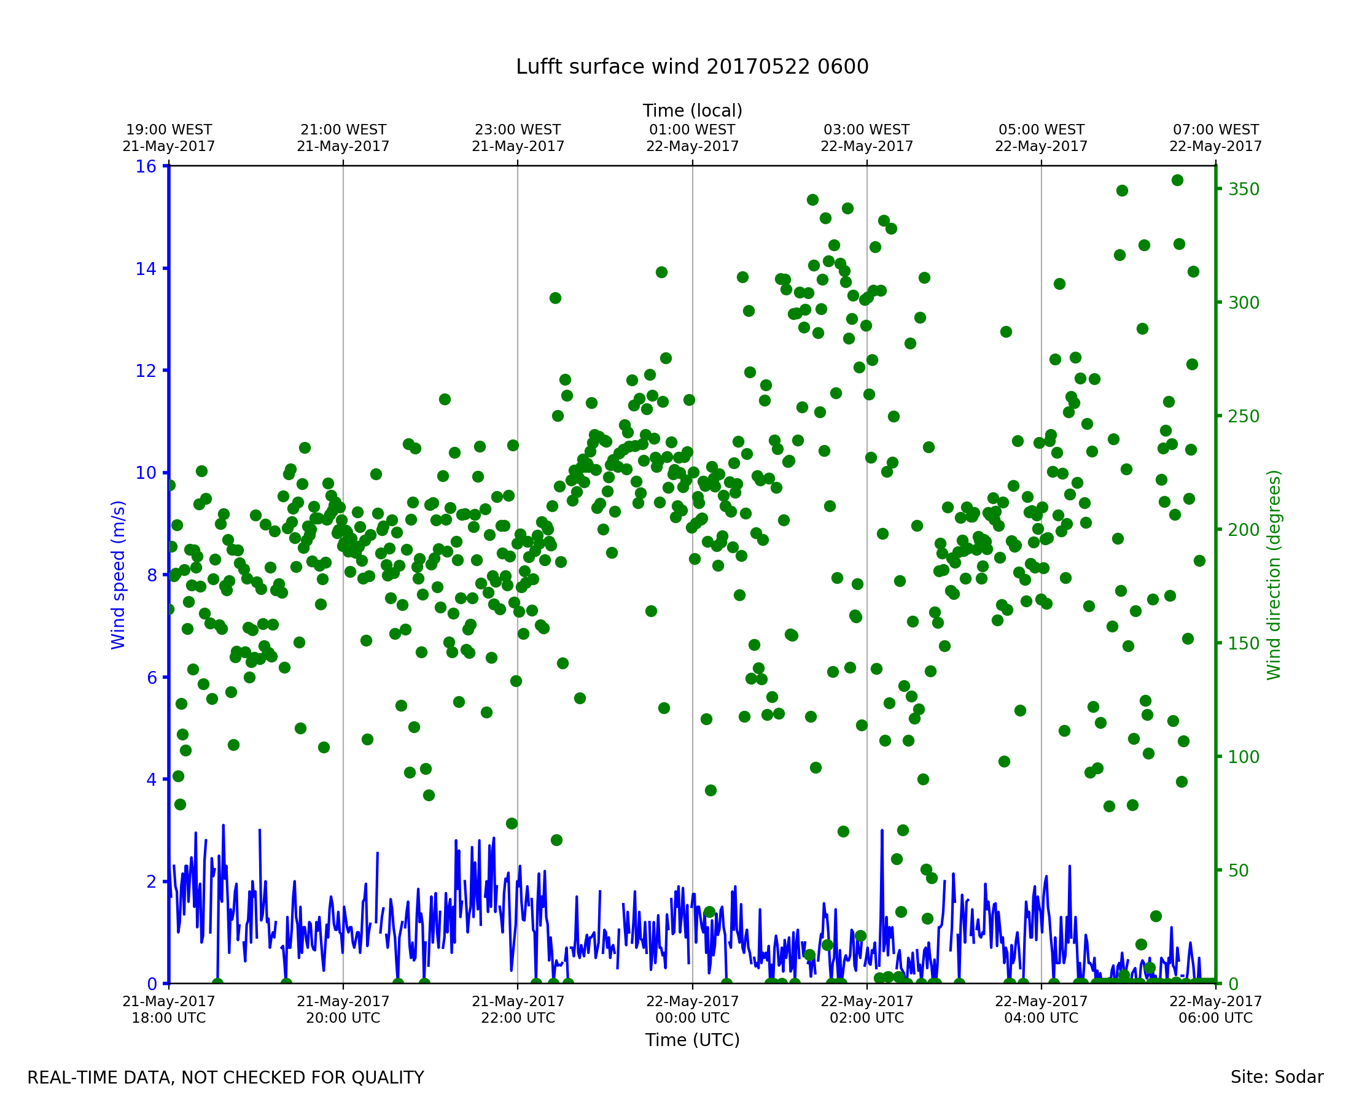The image size is (1351, 1105).
Task: Click the blue '10' wind speed tick
Action: (x=146, y=473)
